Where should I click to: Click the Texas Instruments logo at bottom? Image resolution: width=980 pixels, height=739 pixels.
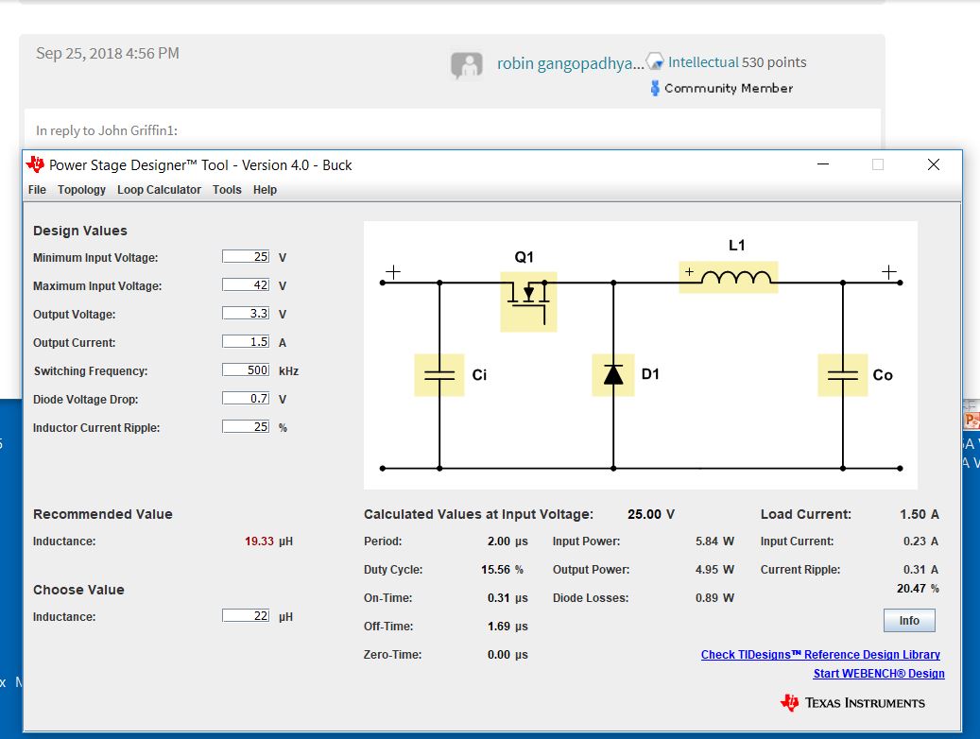pos(852,703)
